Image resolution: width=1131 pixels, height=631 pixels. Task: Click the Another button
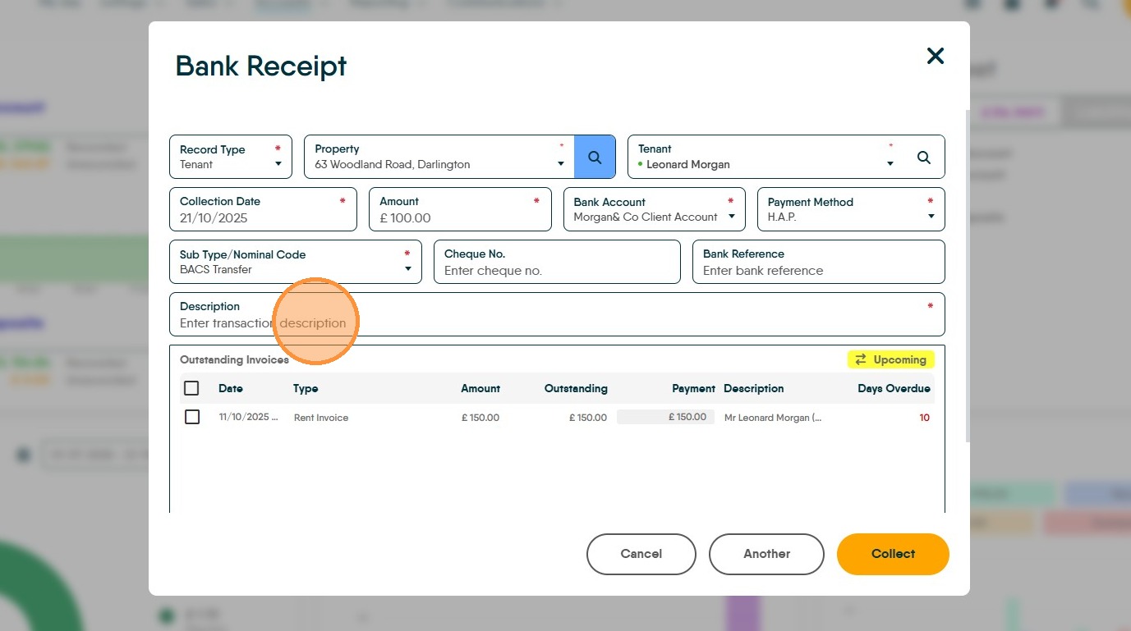click(766, 554)
